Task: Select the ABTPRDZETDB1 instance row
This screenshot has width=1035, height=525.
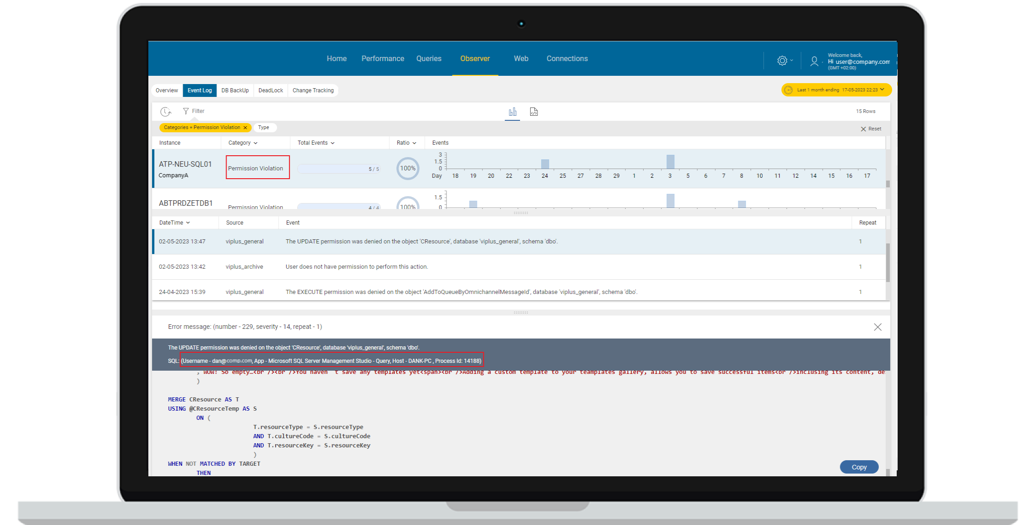Action: click(519, 199)
